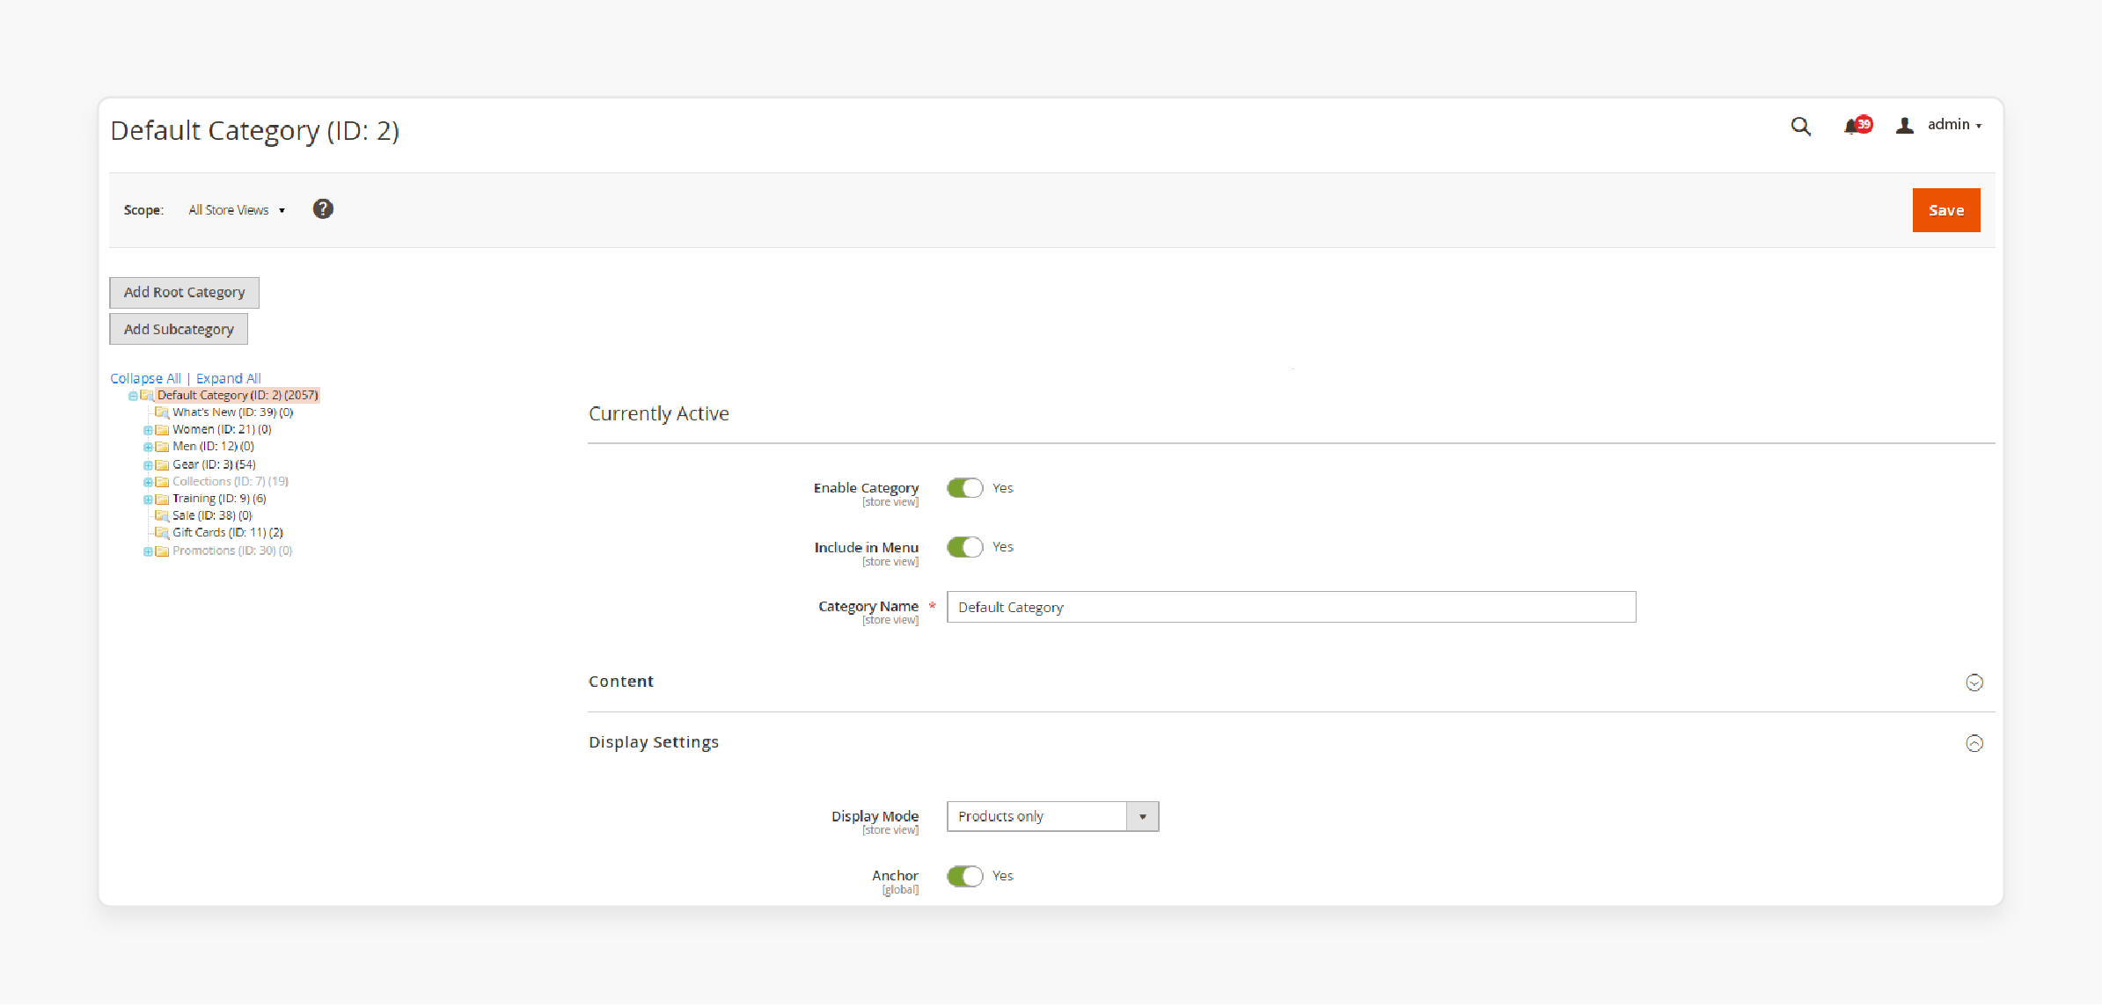Select What's New (ID: 39) category
This screenshot has height=1007, width=2102.
[233, 412]
